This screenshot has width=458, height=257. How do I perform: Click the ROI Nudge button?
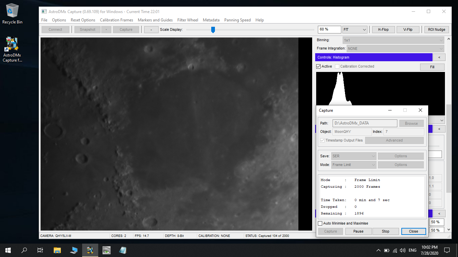point(437,29)
